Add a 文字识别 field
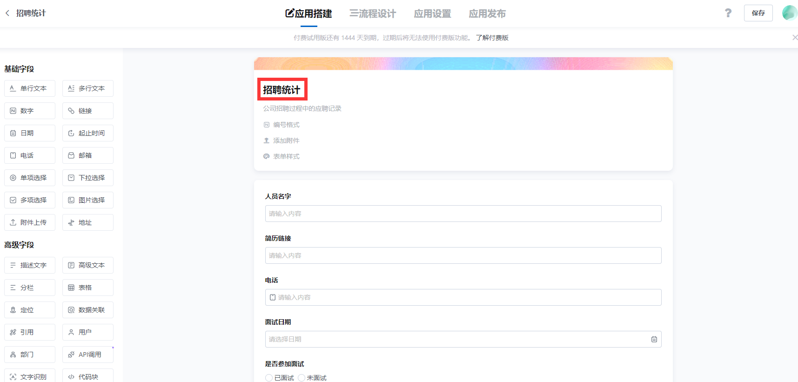798x382 pixels. pos(30,376)
